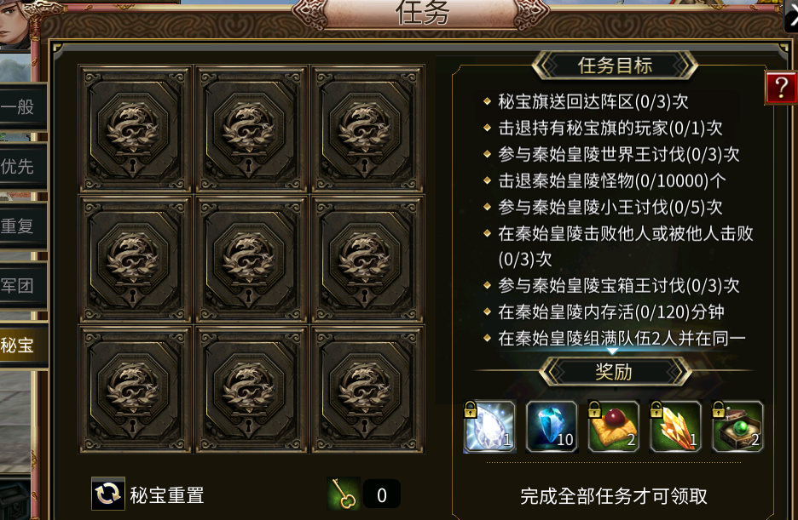The height and width of the screenshot is (520, 798).
Task: Open the center locked dragon tile
Action: point(251,260)
